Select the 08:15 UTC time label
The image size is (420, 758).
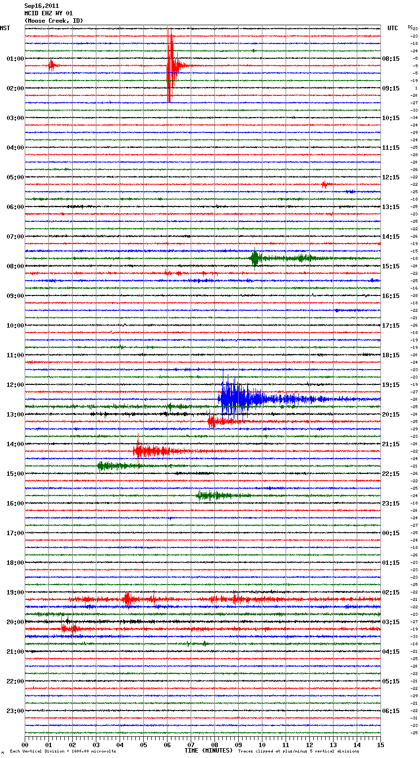tap(391, 58)
